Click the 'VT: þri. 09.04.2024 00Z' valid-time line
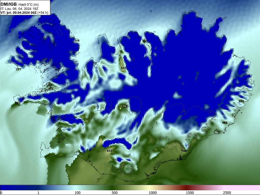 [x=18, y=13]
